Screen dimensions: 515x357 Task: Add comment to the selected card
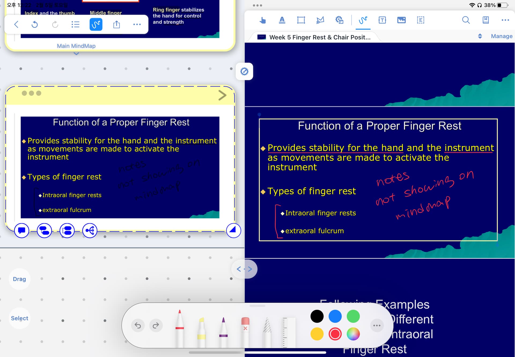[x=21, y=230]
